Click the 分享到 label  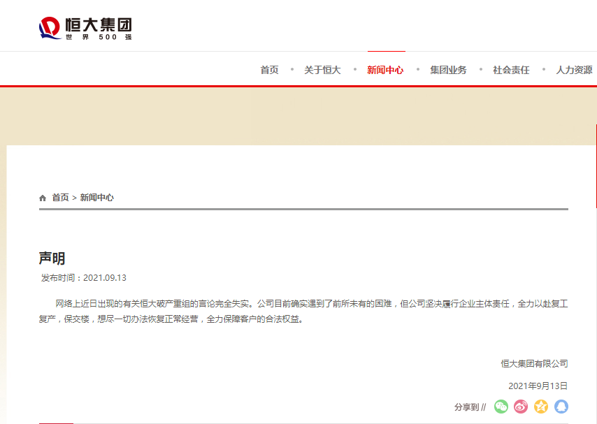click(x=467, y=407)
